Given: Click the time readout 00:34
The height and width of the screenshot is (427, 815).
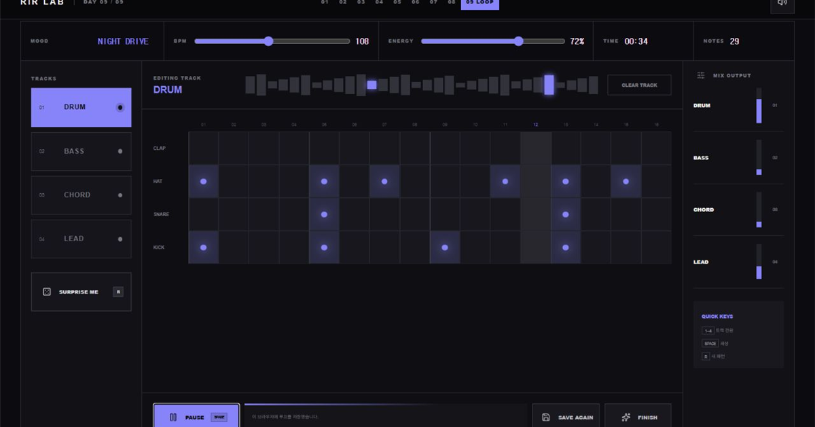Looking at the screenshot, I should (x=636, y=41).
